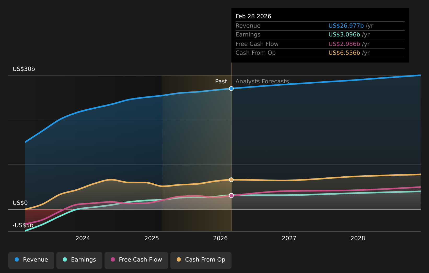Click the 2025 x-axis label

(x=152, y=238)
